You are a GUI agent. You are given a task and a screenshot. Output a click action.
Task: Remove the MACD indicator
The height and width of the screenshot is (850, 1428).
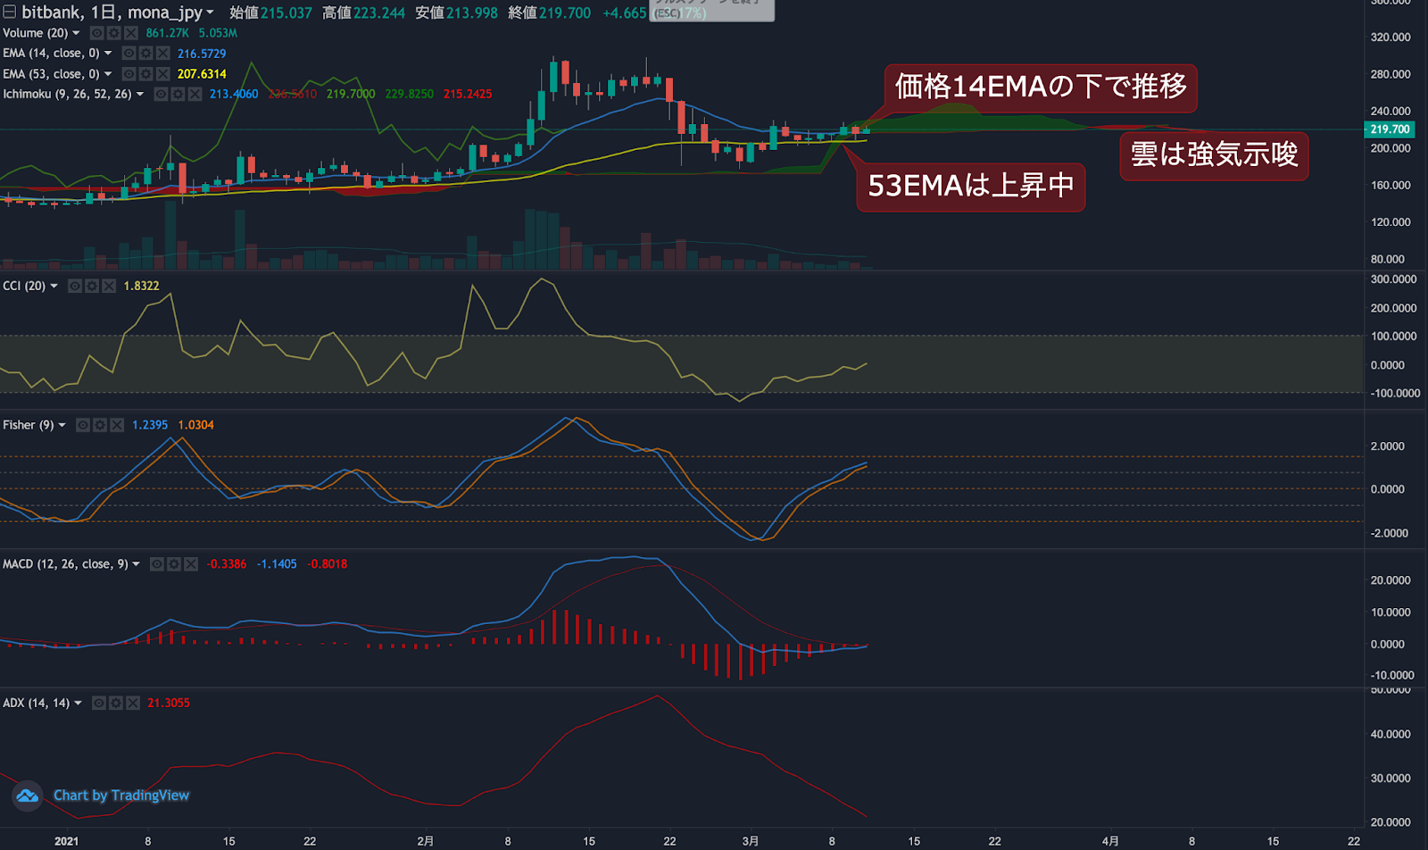(191, 564)
